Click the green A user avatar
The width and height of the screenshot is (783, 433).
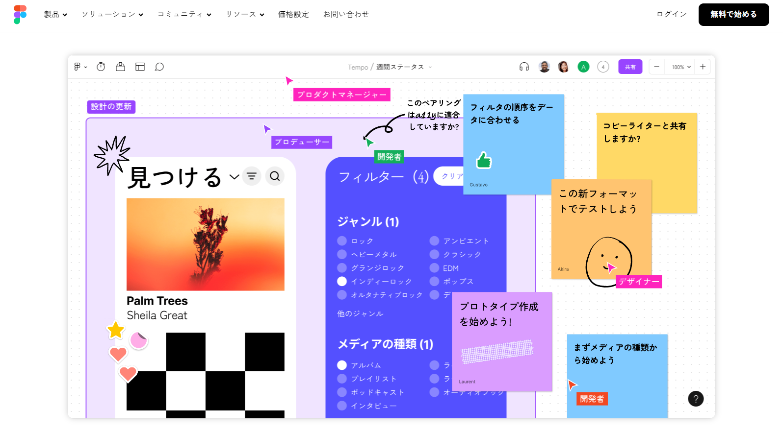click(583, 67)
